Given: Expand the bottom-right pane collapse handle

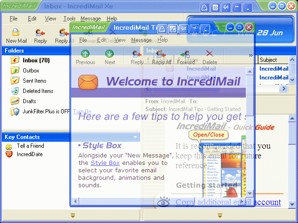Looking at the screenshot, I should (x=220, y=215).
